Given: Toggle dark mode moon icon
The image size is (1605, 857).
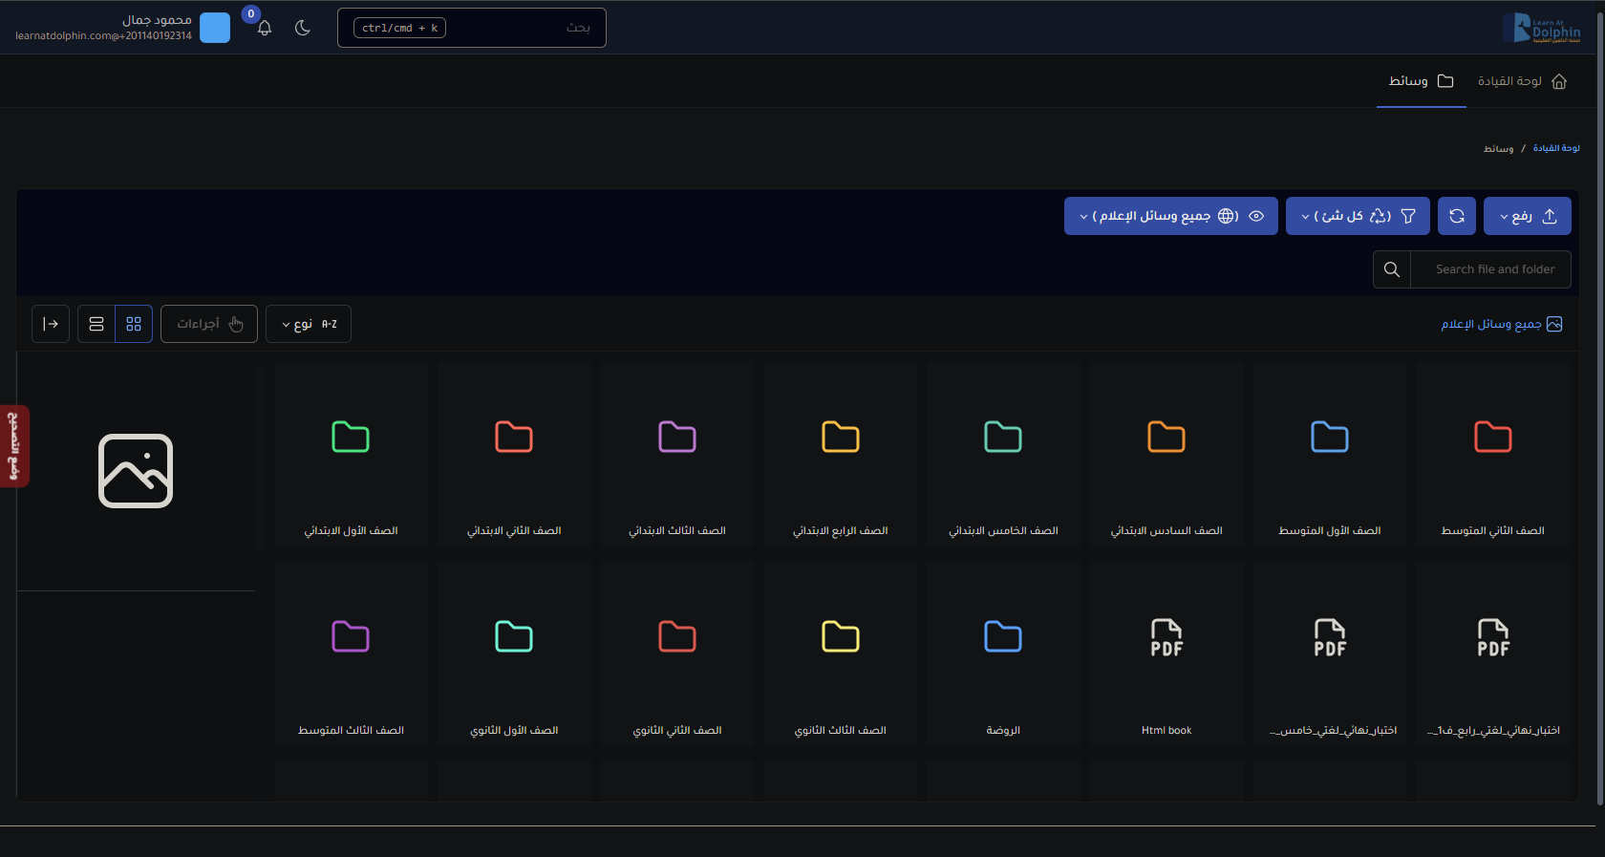Looking at the screenshot, I should (x=303, y=28).
